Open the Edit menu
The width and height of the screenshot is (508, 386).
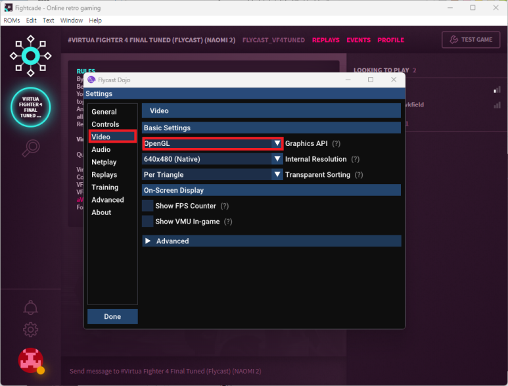click(x=31, y=20)
